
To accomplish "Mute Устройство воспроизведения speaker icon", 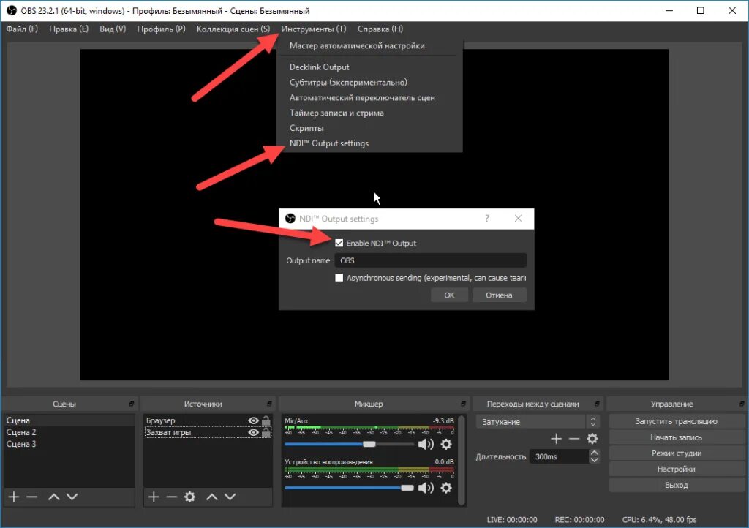I will tap(426, 488).
